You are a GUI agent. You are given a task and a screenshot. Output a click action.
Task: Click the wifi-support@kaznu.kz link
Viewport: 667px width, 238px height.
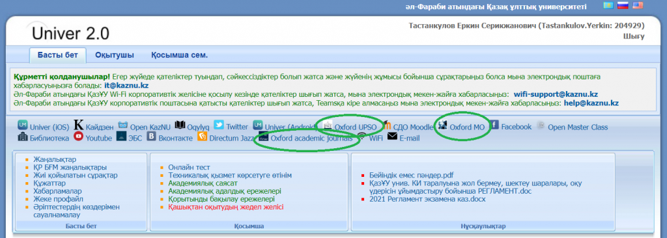(x=556, y=94)
